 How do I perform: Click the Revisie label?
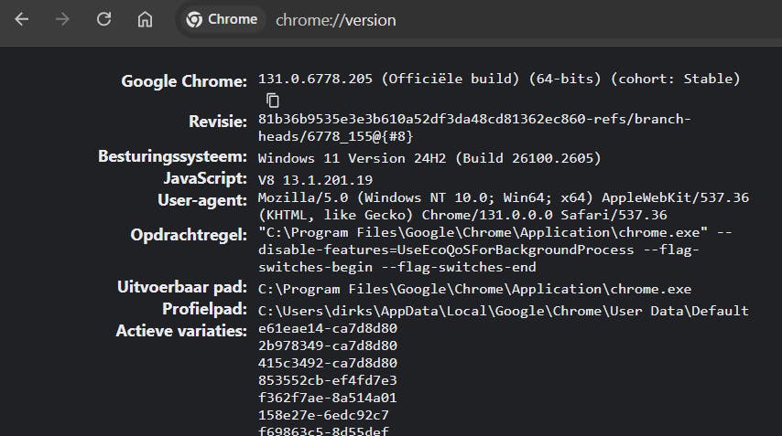tap(218, 122)
